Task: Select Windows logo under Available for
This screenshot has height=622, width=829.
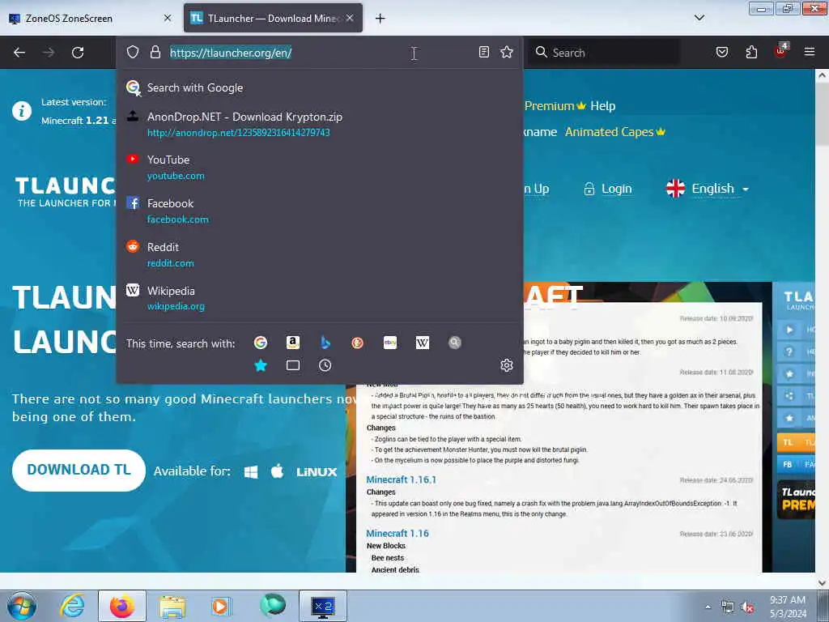Action: point(251,472)
